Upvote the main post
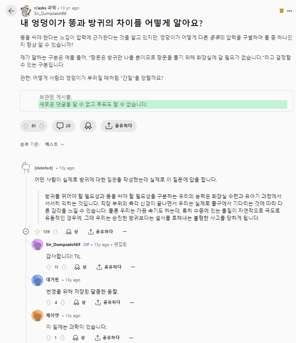 pyautogui.click(x=26, y=126)
